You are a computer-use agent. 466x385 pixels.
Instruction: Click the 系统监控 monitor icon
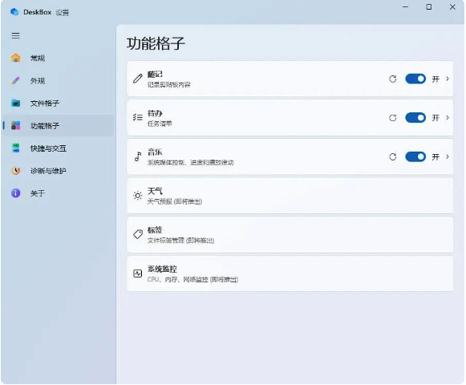pos(138,274)
